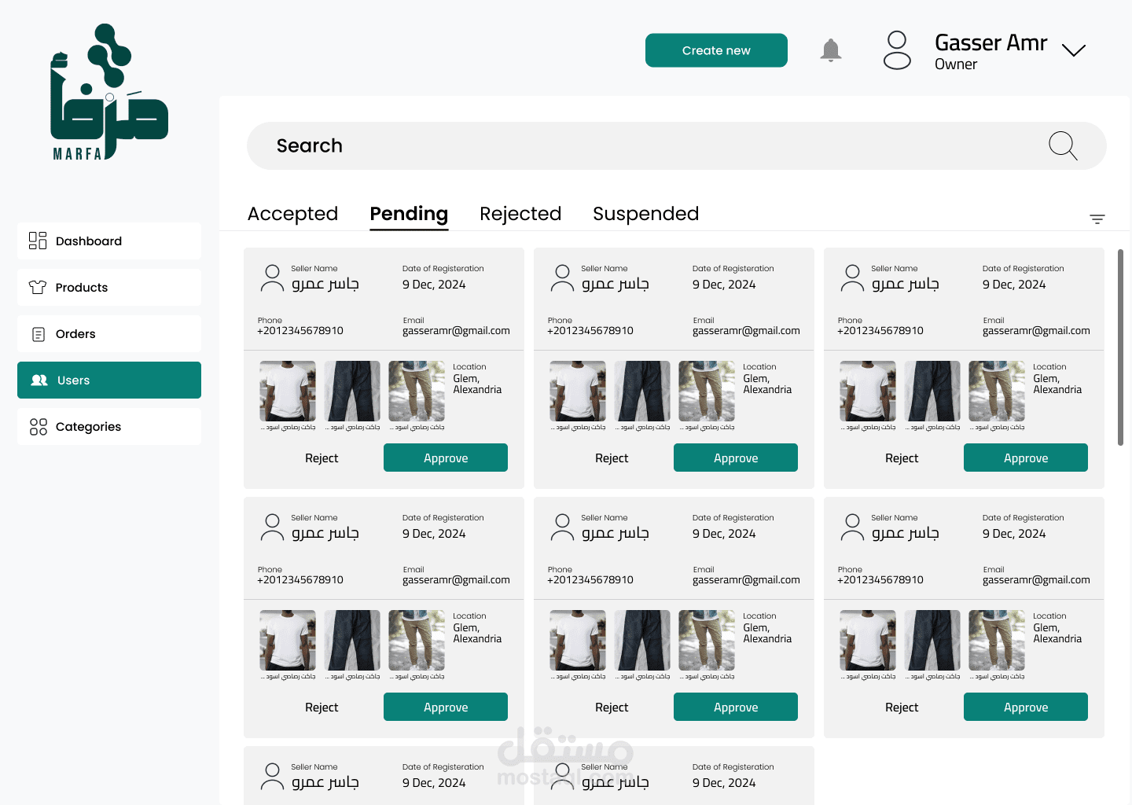Reject the seller in second-row middle card
1132x805 pixels.
pyautogui.click(x=612, y=708)
